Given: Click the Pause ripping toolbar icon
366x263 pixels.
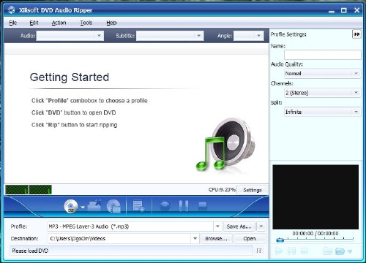Looking at the screenshot, I should point(184,206).
